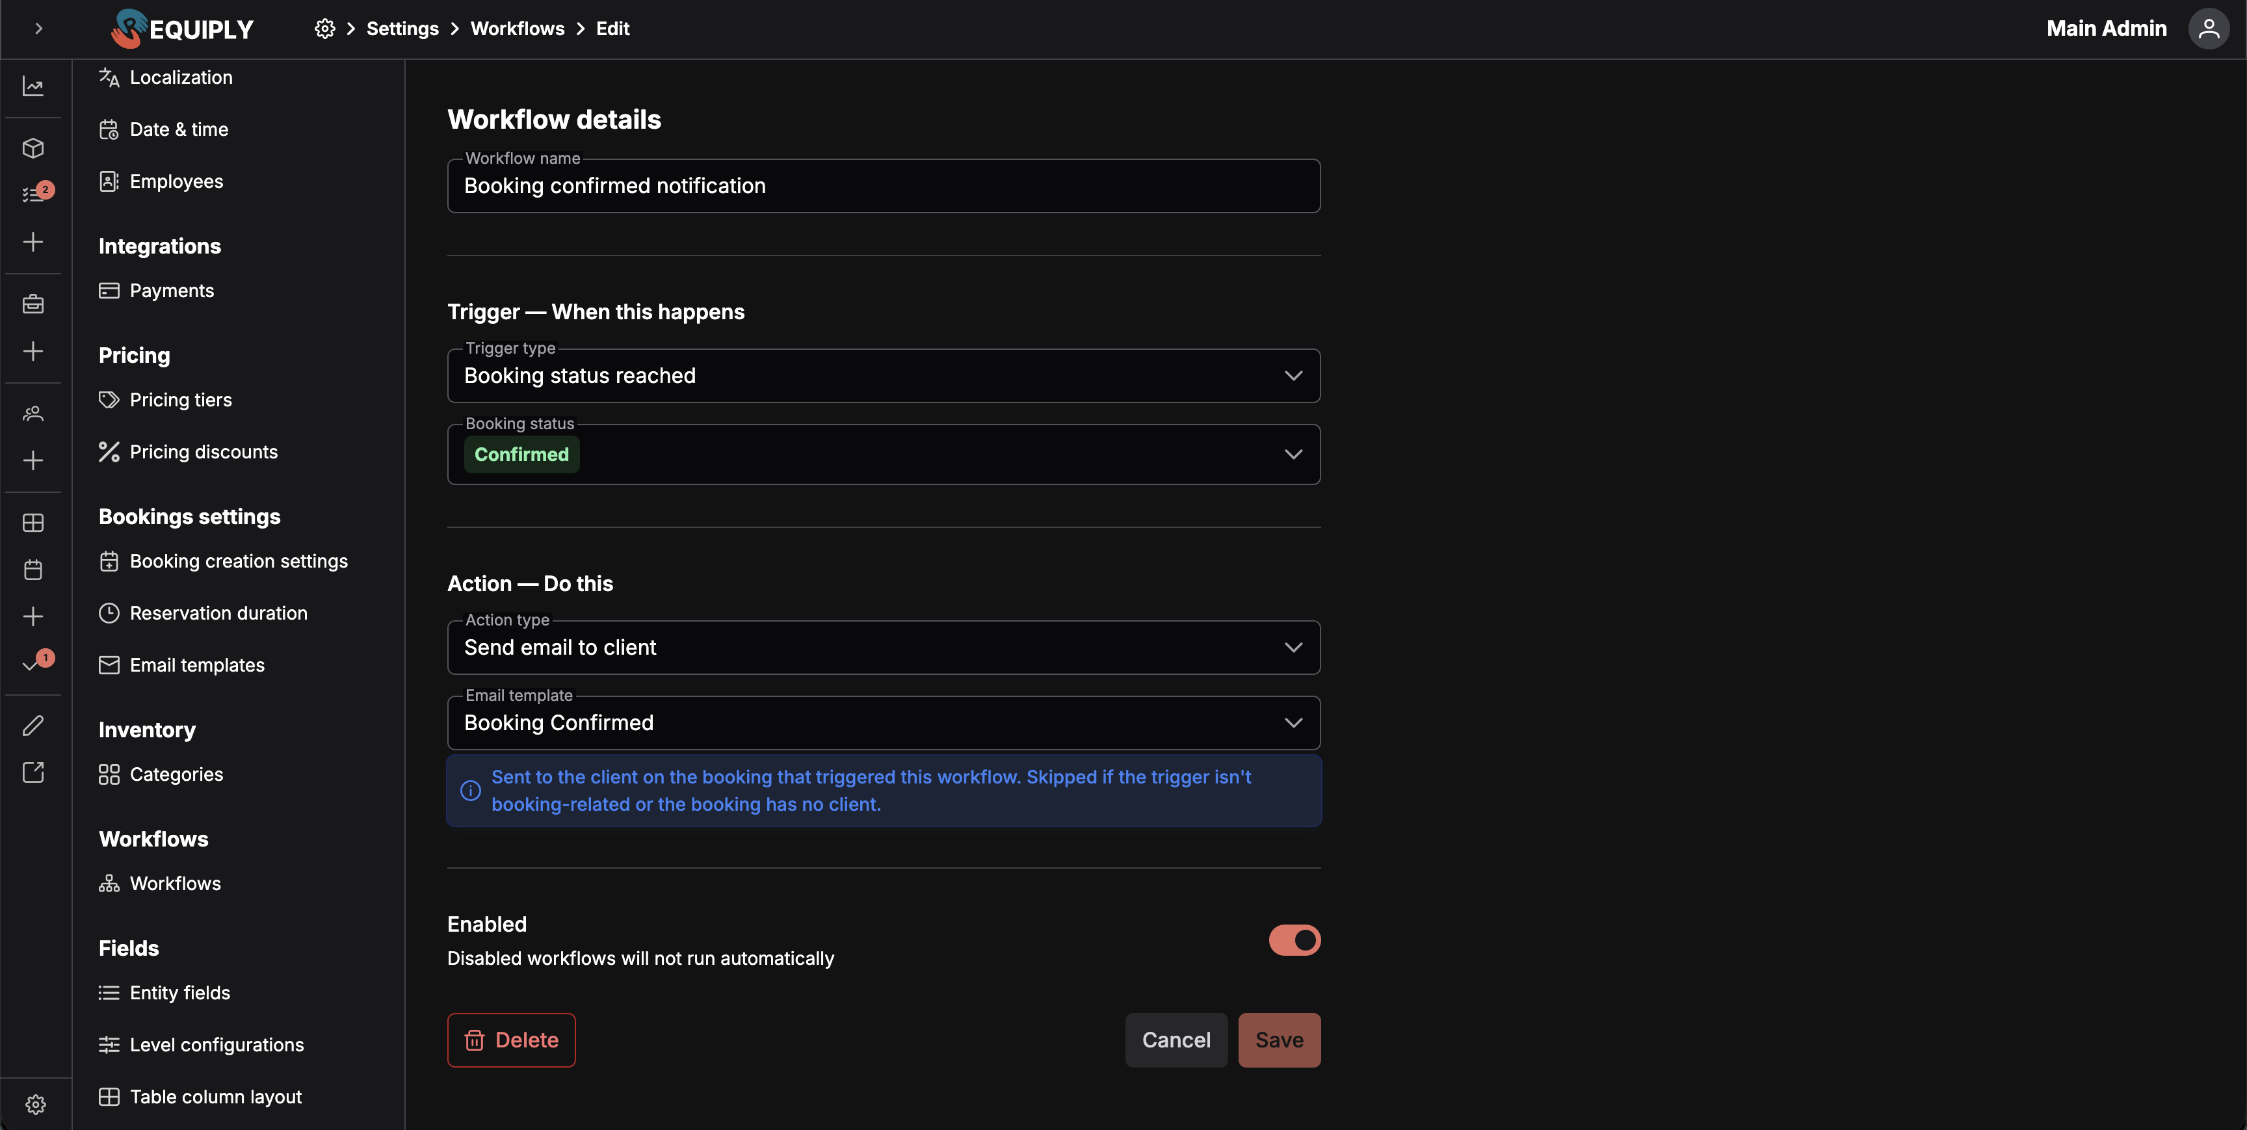This screenshot has width=2247, height=1130.
Task: Click the plus icon below the briefcase icon
Action: coord(33,351)
